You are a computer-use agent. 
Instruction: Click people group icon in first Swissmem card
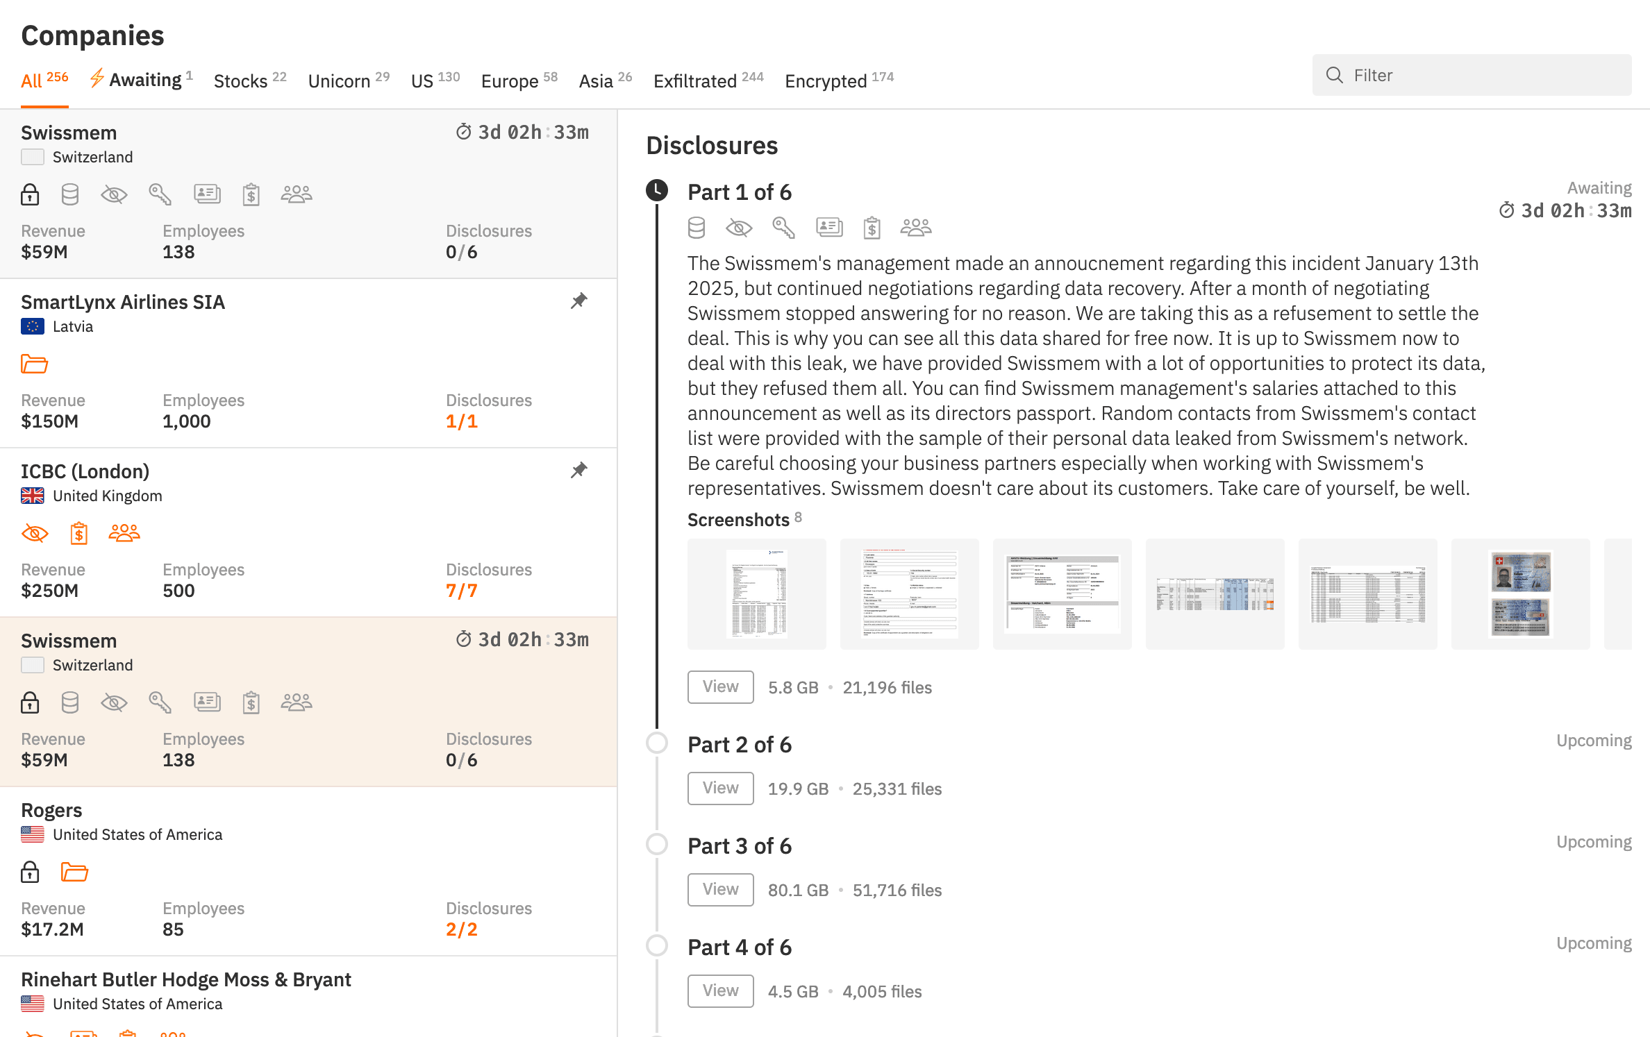click(297, 194)
